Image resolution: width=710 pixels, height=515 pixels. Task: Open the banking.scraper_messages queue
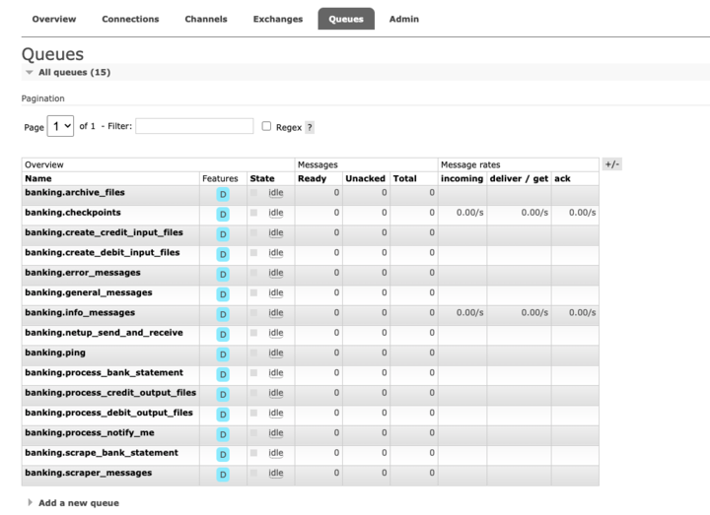click(89, 473)
